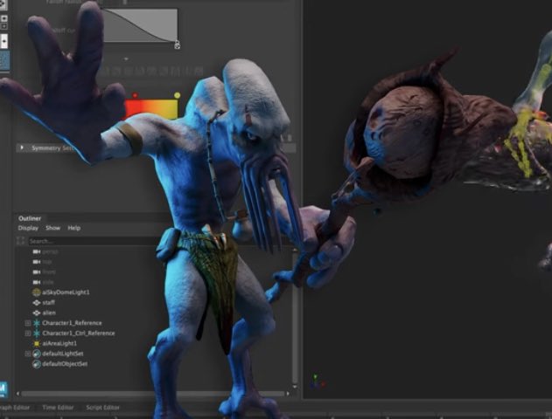552x419 pixels.
Task: Click the XYZ axis gizmo in the viewport
Action: [318, 381]
